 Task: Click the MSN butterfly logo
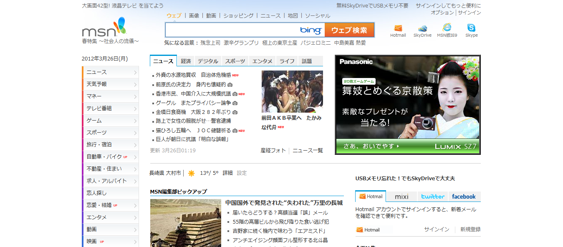click(104, 27)
